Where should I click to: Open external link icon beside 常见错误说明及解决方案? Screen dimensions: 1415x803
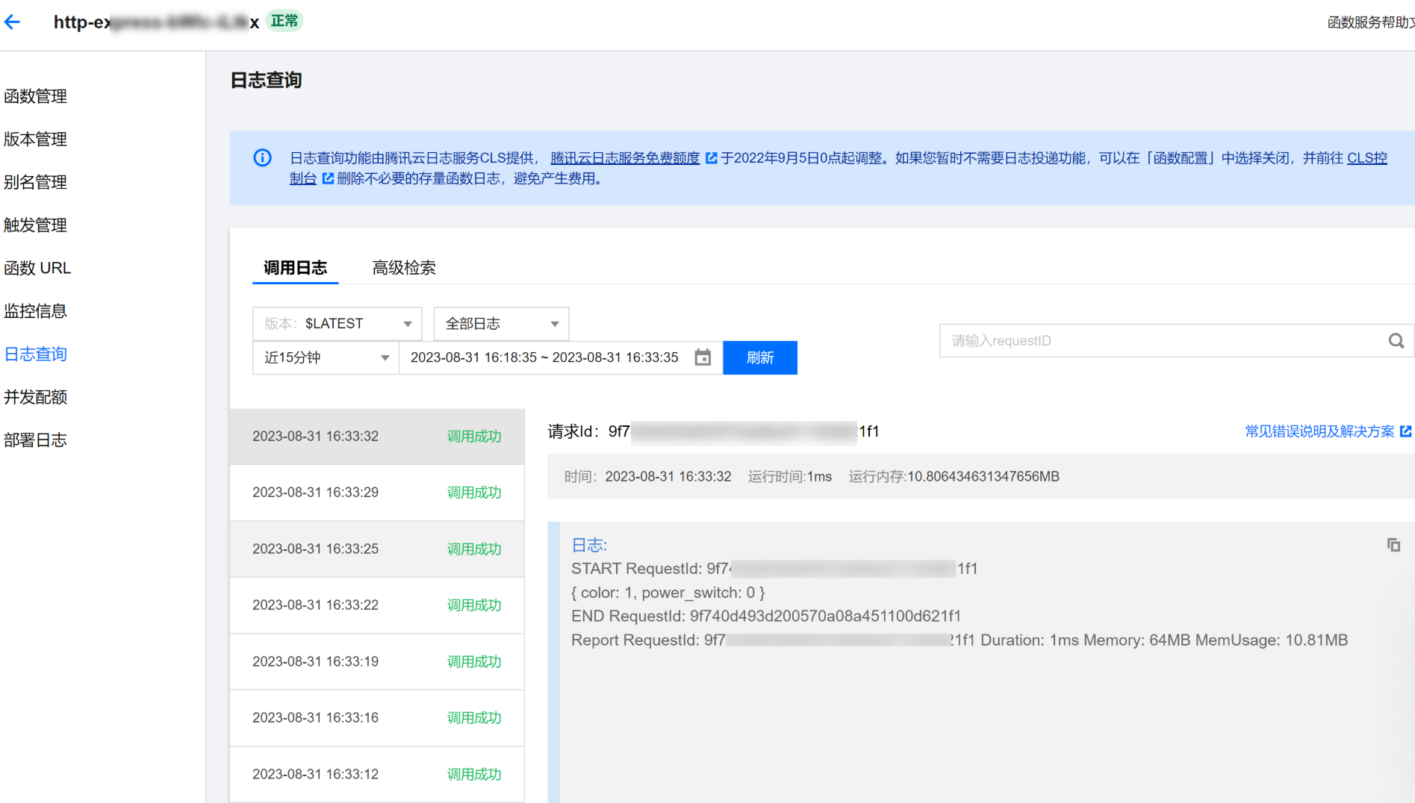1405,431
